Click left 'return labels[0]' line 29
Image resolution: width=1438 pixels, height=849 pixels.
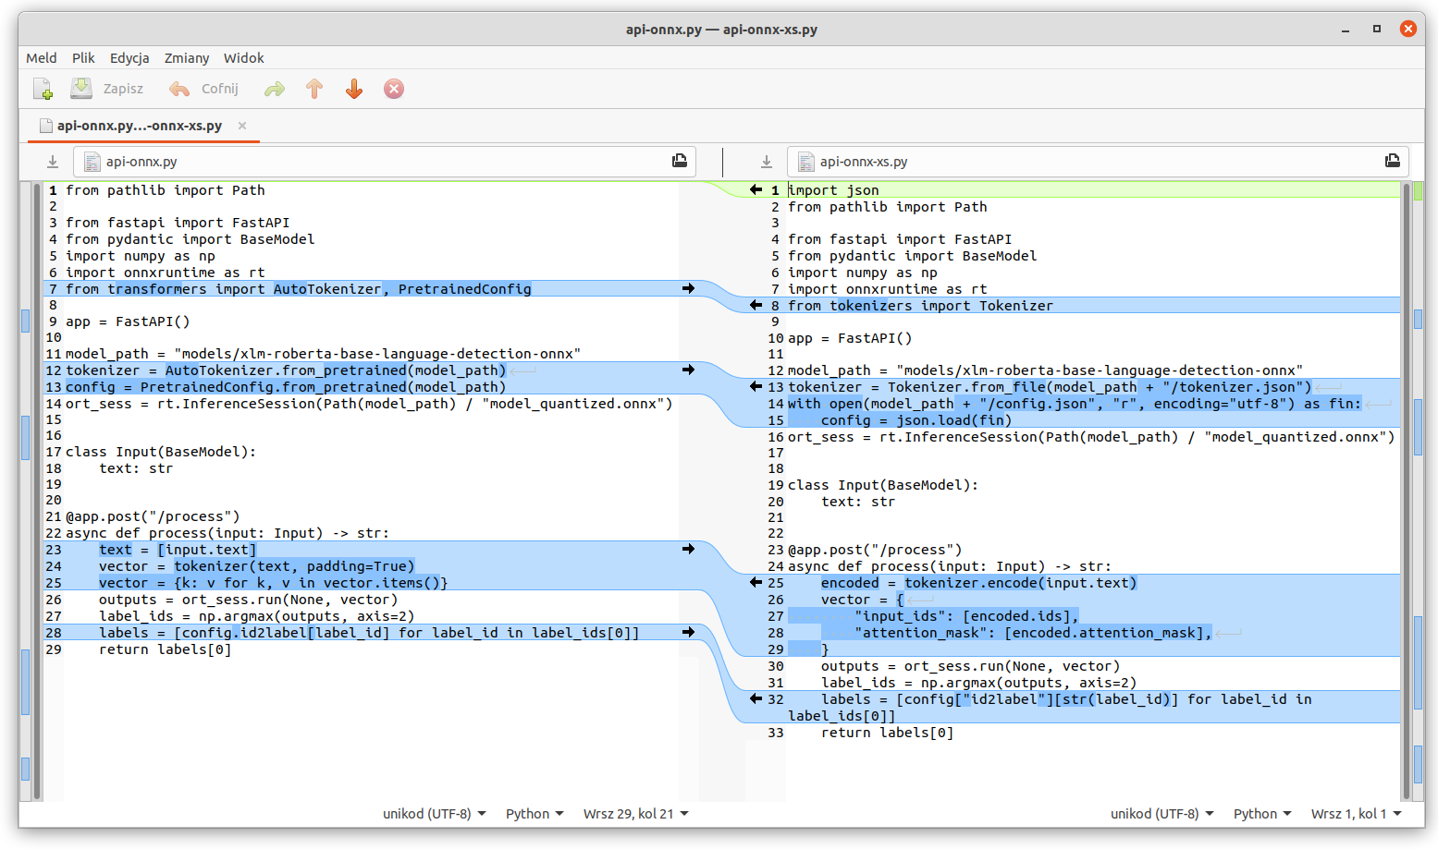(166, 649)
